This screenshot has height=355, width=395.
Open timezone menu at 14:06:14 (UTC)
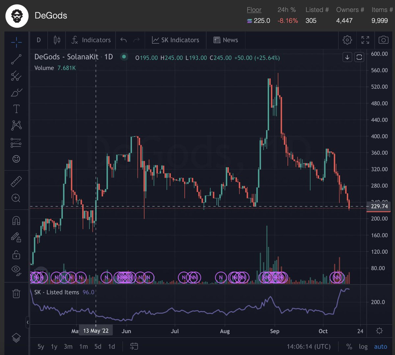pyautogui.click(x=308, y=346)
